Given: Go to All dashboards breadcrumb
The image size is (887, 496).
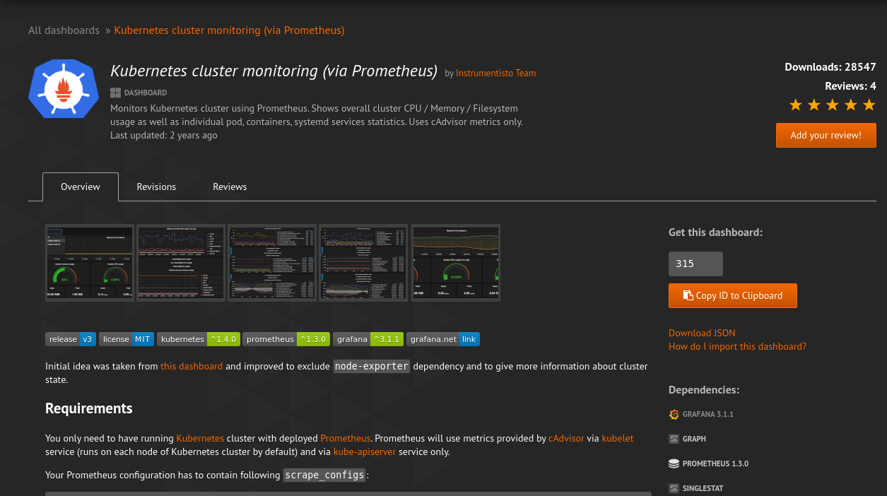Looking at the screenshot, I should [64, 30].
